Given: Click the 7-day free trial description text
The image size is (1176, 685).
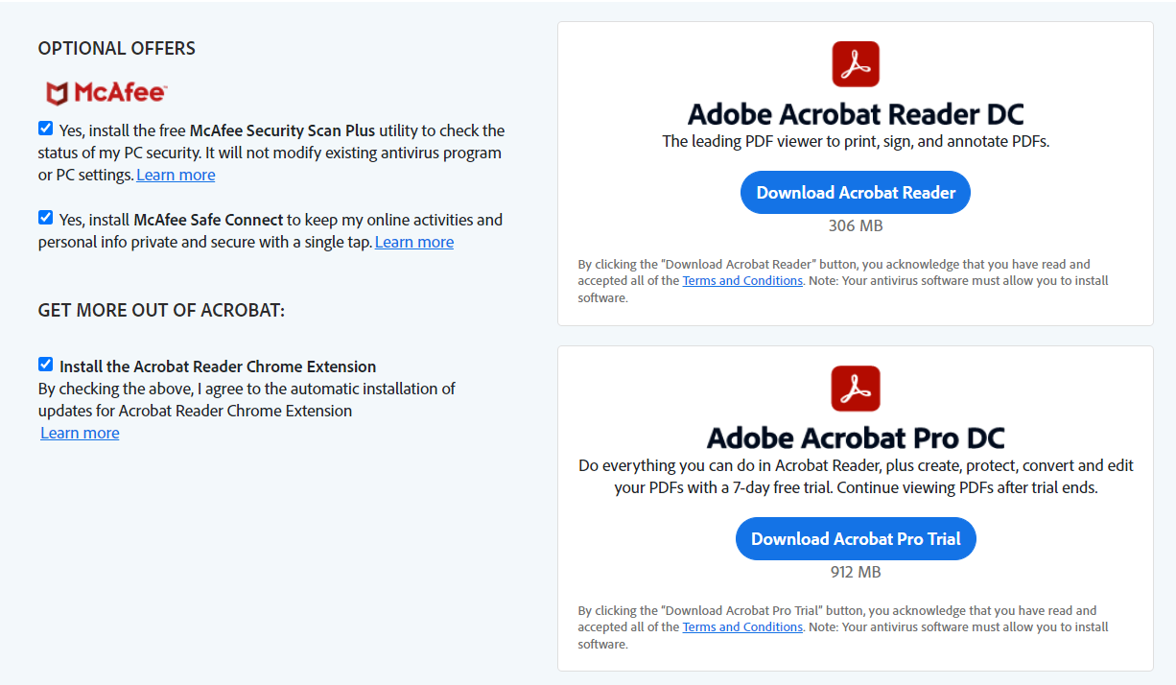Looking at the screenshot, I should [856, 477].
